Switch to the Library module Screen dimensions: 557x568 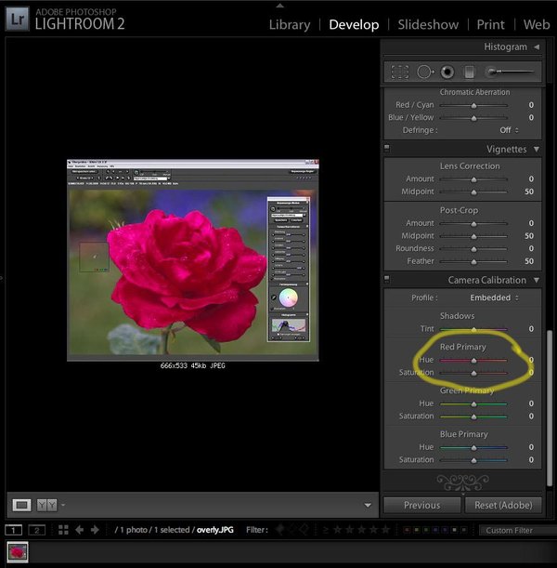point(290,24)
